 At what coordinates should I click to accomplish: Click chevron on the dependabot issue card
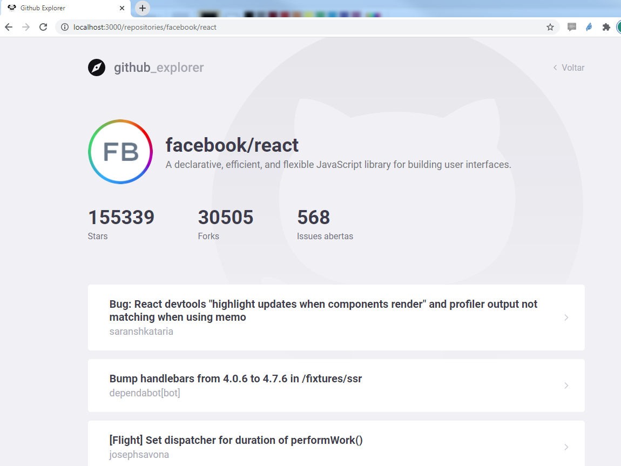point(566,386)
